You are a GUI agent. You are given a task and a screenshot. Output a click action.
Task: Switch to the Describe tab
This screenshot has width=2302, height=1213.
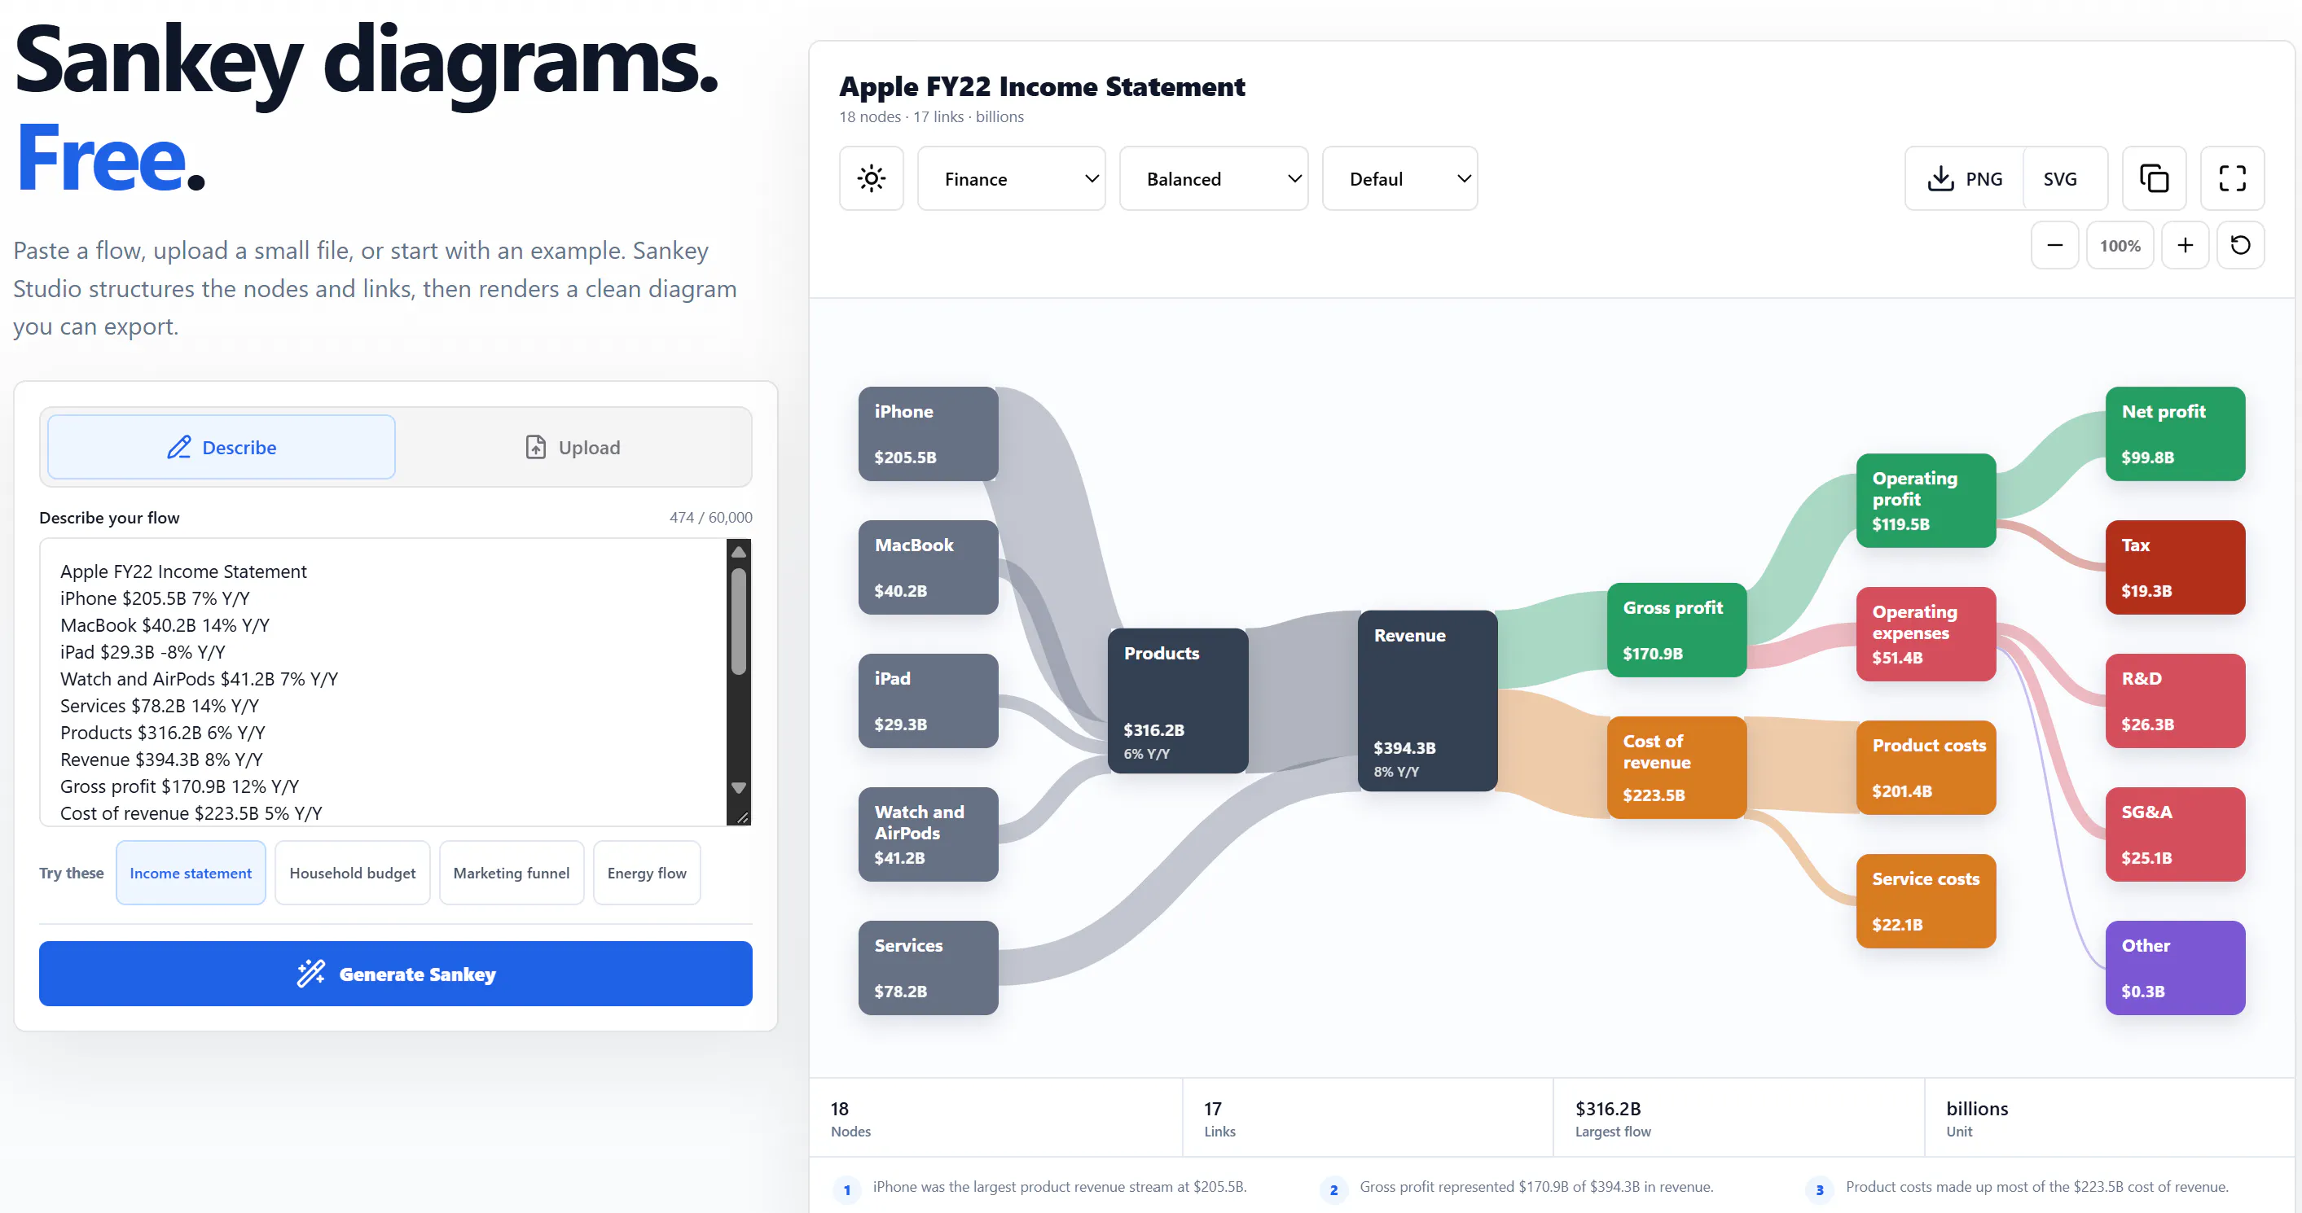222,448
